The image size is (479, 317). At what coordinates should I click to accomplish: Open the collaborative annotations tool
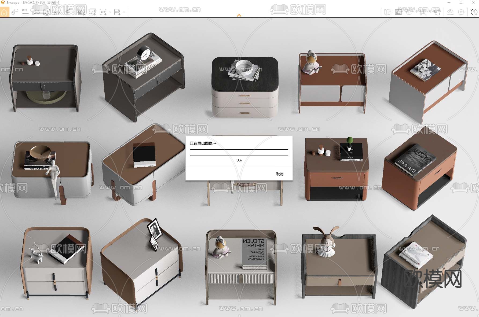(15, 12)
